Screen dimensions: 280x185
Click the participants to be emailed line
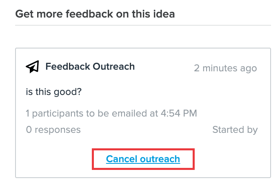click(x=111, y=113)
